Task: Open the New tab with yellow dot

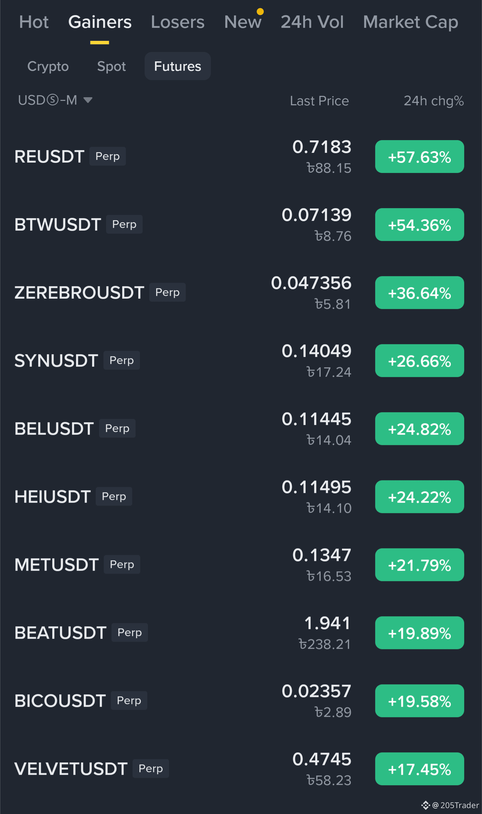Action: (x=243, y=22)
